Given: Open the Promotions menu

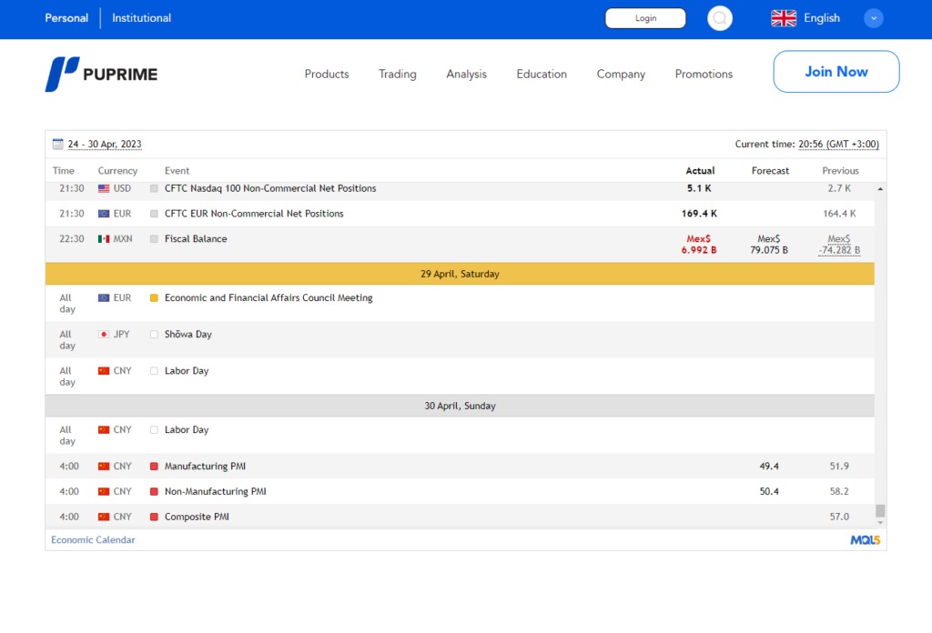Looking at the screenshot, I should 704,75.
